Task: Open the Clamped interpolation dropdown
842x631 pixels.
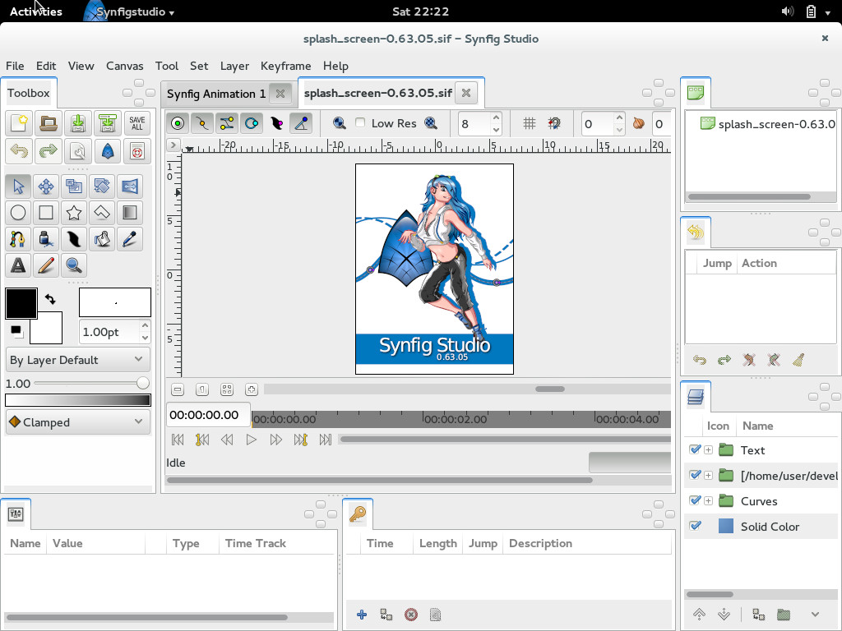Action: tap(78, 422)
